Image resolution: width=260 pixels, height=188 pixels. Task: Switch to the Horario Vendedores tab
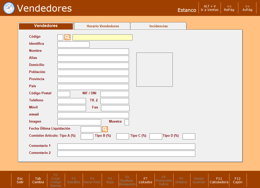102,26
